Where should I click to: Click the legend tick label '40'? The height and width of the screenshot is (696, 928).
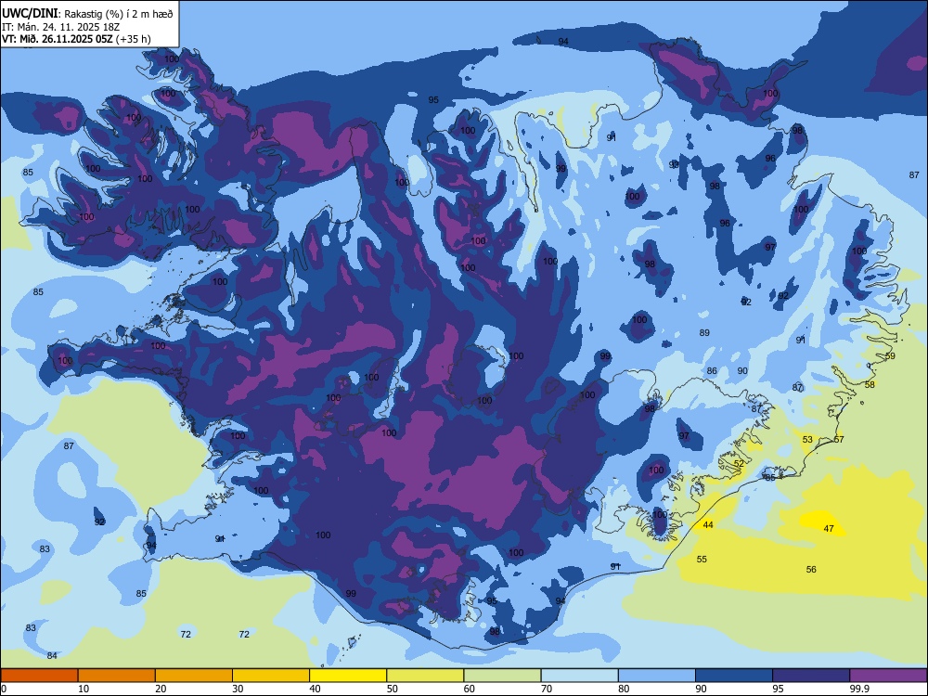(x=315, y=689)
